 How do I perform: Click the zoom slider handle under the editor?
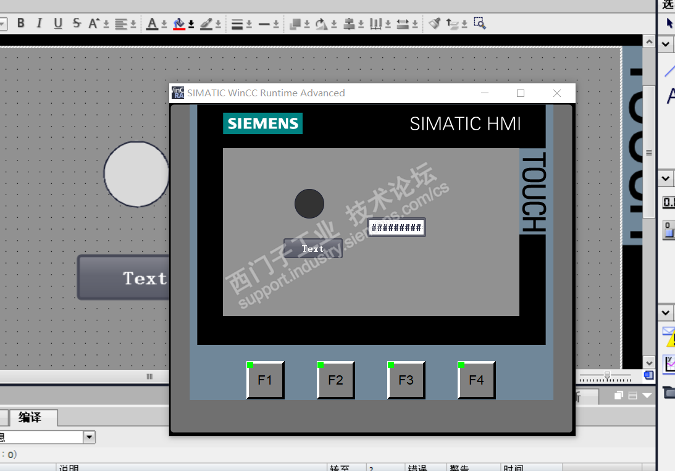[x=607, y=377]
